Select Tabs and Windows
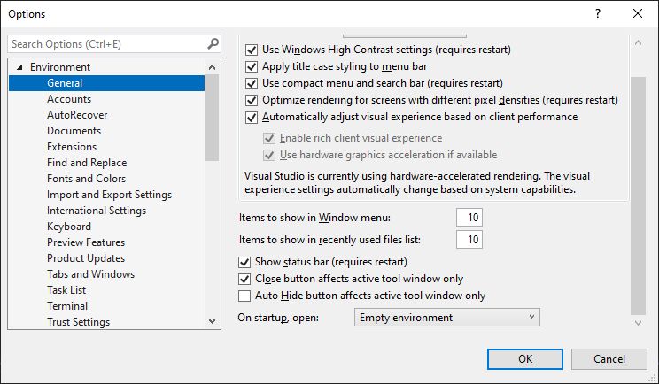659x384 pixels. pos(90,274)
